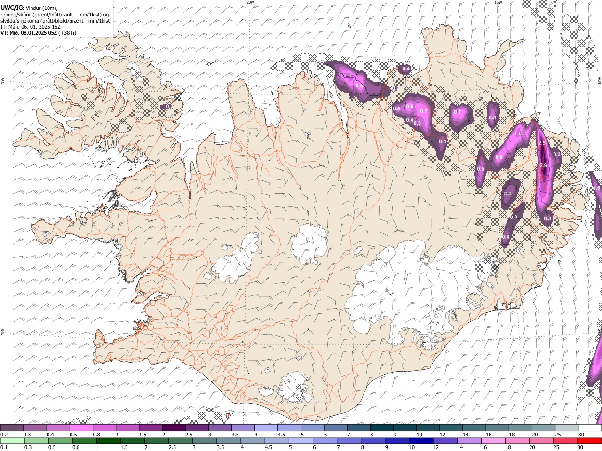Pick the pale green 0.1–0.3 lower legend swatch
Viewport: 602px width, 451px height.
tap(12, 441)
